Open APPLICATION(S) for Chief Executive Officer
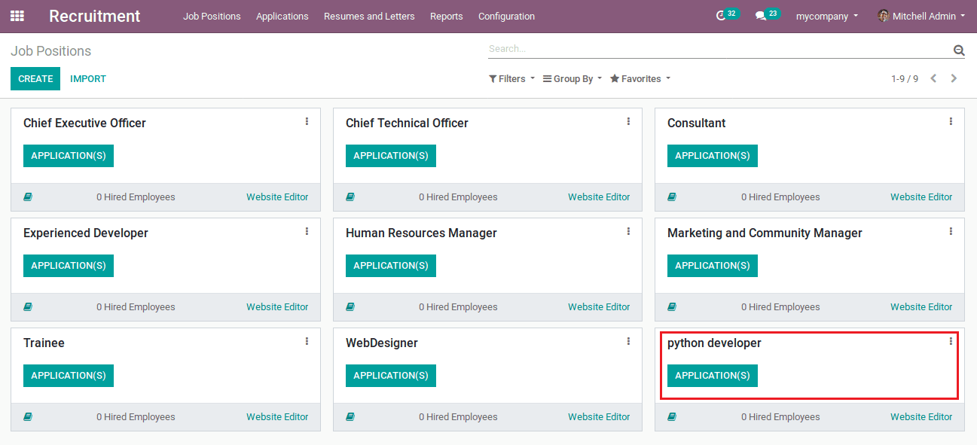Image resolution: width=977 pixels, height=445 pixels. point(69,156)
